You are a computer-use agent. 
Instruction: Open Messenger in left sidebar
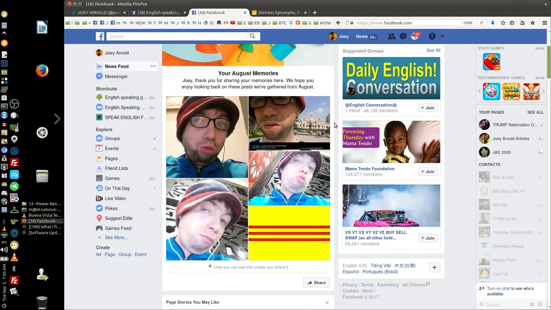click(x=116, y=76)
